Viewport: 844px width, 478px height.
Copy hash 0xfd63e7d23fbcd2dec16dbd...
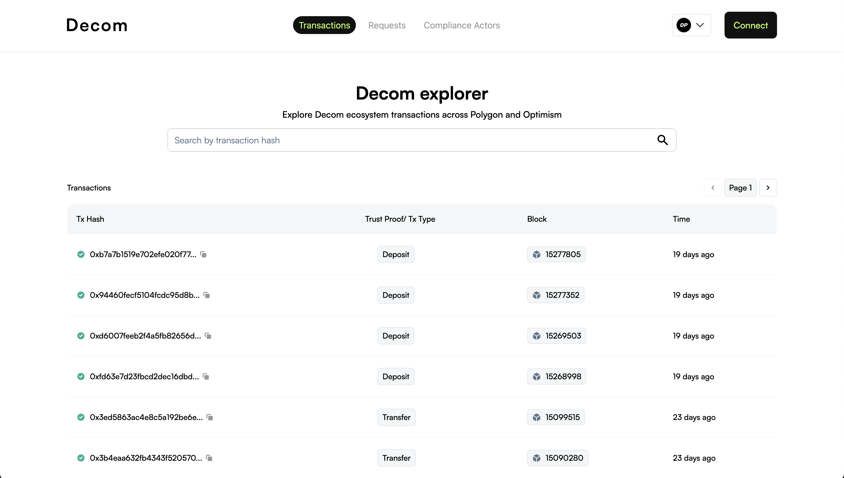click(x=206, y=376)
